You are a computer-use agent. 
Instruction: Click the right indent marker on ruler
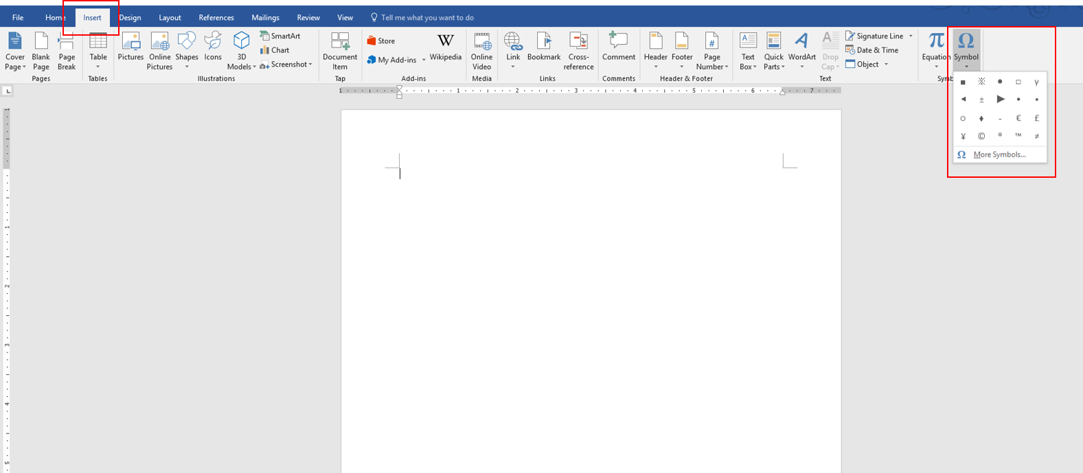(782, 92)
